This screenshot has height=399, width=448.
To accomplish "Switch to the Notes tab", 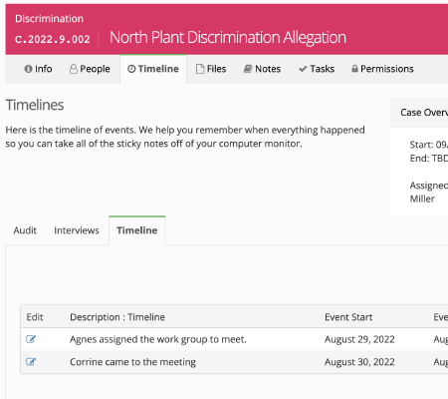I will point(262,69).
